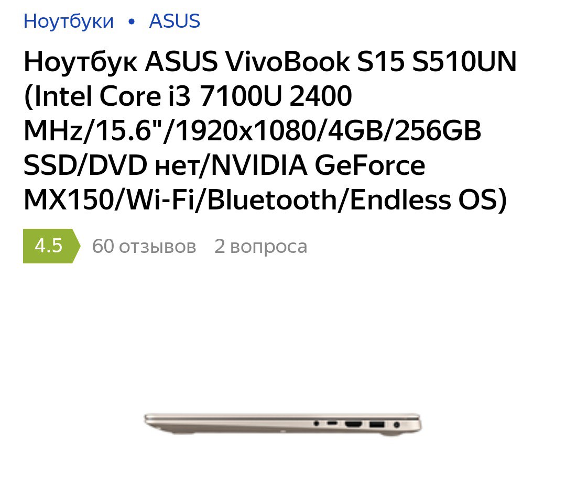566x499 pixels.
Task: Click the bullet separator between breadcrumbs
Action: coord(132,22)
